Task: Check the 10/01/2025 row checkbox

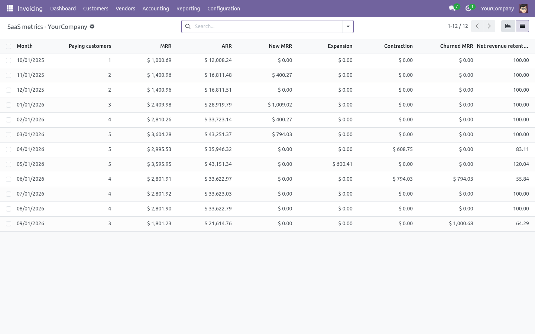Action: 9,60
